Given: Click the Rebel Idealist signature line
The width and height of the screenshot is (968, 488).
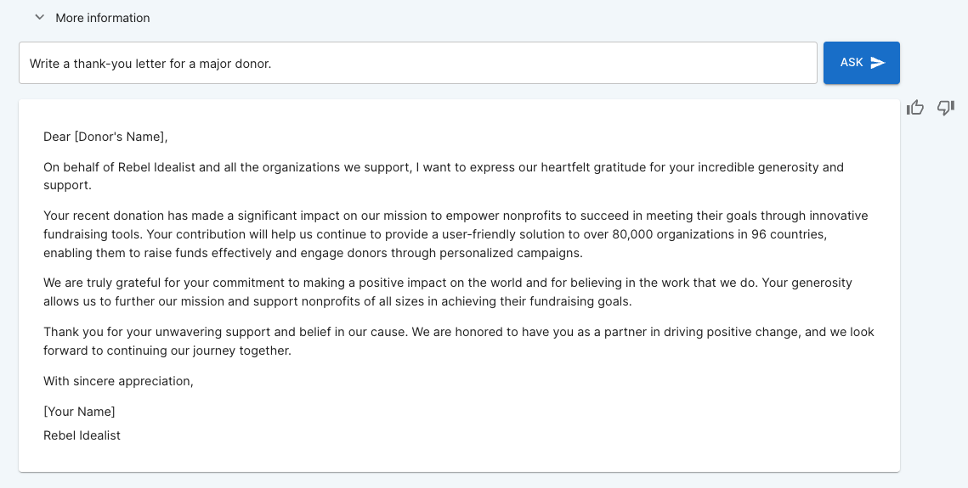Looking at the screenshot, I should (82, 435).
